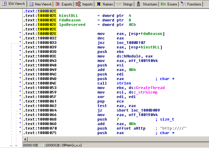Viewport: 209px width, 148px height.
Task: Click the Structures tab icon
Action: point(138,4)
